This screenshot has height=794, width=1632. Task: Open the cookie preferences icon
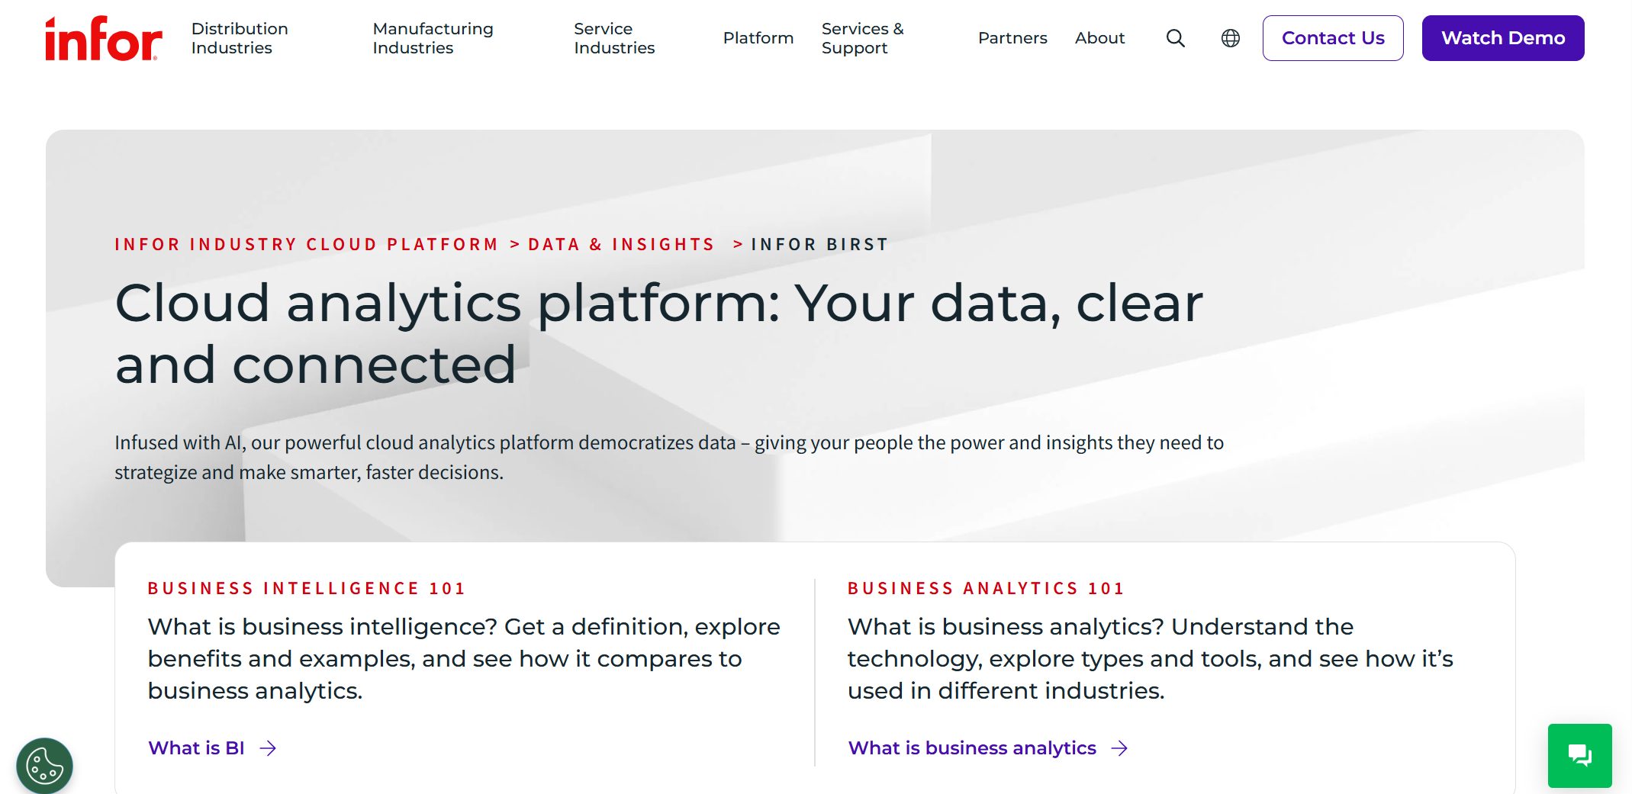44,765
